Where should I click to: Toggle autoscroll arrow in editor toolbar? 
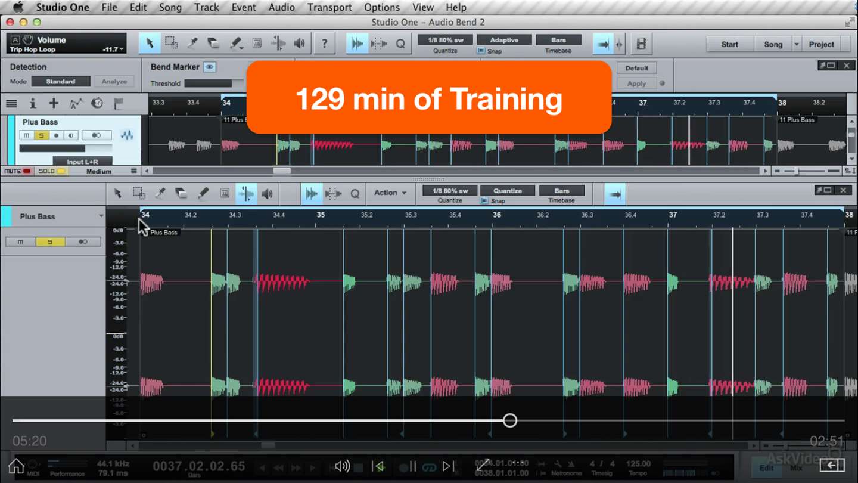615,194
